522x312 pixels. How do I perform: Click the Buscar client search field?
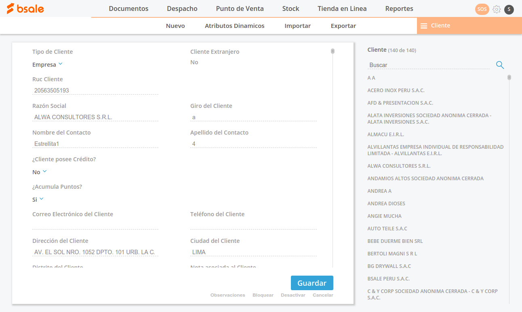point(428,65)
